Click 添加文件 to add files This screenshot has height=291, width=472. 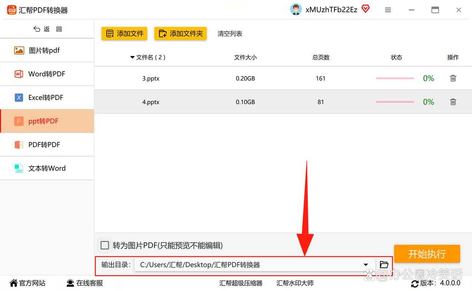[124, 33]
